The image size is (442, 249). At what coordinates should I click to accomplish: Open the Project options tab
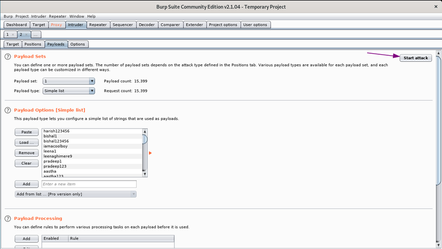coord(223,25)
